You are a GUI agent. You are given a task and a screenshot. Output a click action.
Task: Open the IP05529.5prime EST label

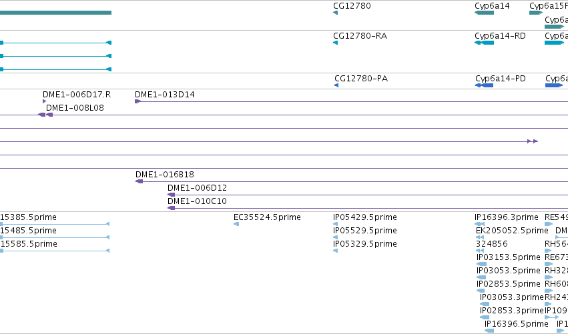pyautogui.click(x=365, y=231)
